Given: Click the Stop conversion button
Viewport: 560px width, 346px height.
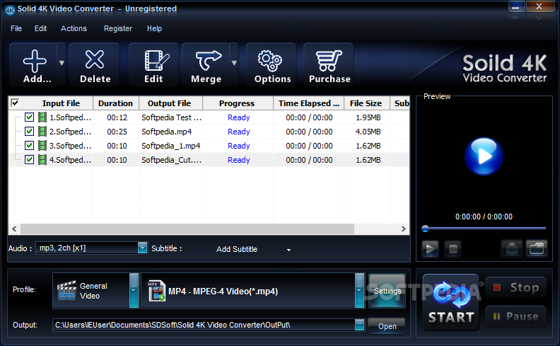Looking at the screenshot, I should 516,287.
